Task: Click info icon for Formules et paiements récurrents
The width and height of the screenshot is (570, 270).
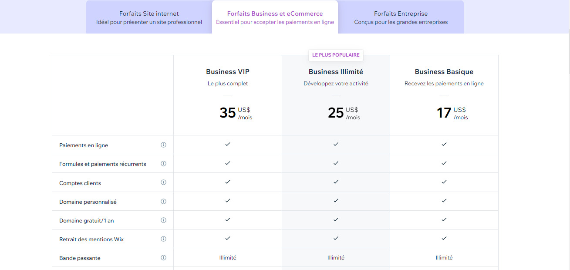Action: click(164, 164)
